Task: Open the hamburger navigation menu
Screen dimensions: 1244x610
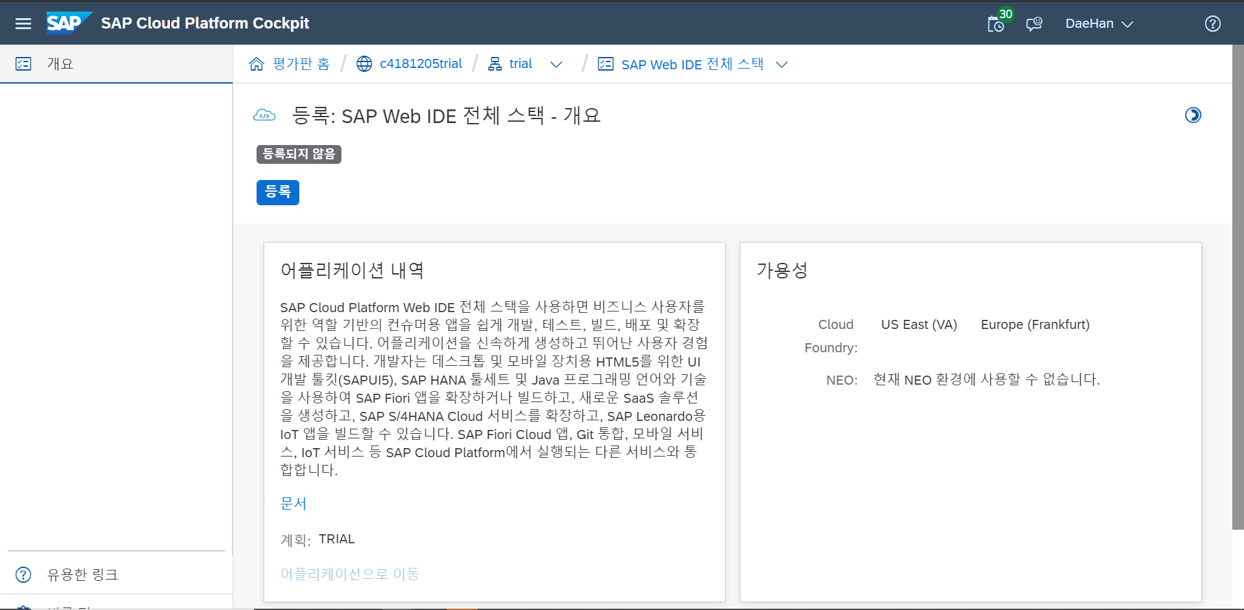Action: tap(23, 24)
